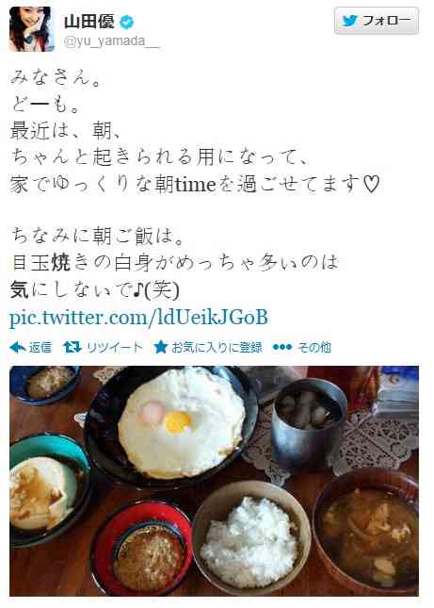The height and width of the screenshot is (608, 434).
Task: Click the Twitter bird icon on follow button
Action: click(350, 21)
